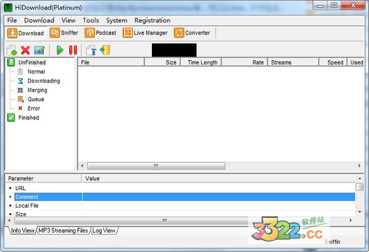This screenshot has height=252, width=369.
Task: Switch to the Download section
Action: [x=26, y=33]
